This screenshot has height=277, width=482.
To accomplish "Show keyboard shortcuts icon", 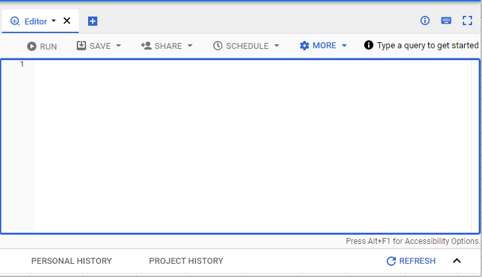I will (446, 20).
